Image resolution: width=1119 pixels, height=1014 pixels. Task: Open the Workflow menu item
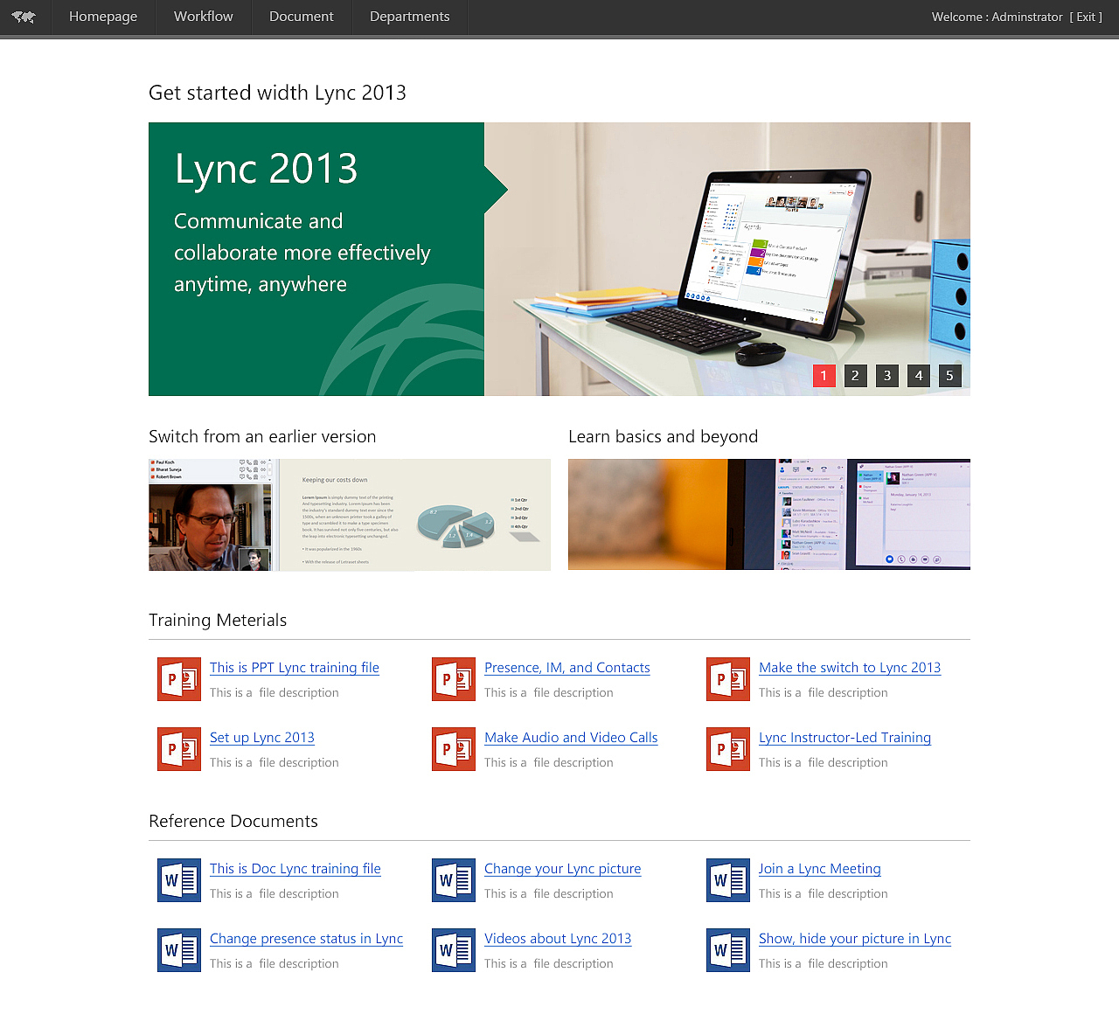pos(204,17)
